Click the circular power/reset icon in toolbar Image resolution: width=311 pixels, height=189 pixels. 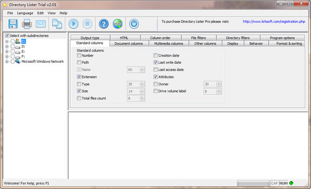(x=134, y=24)
